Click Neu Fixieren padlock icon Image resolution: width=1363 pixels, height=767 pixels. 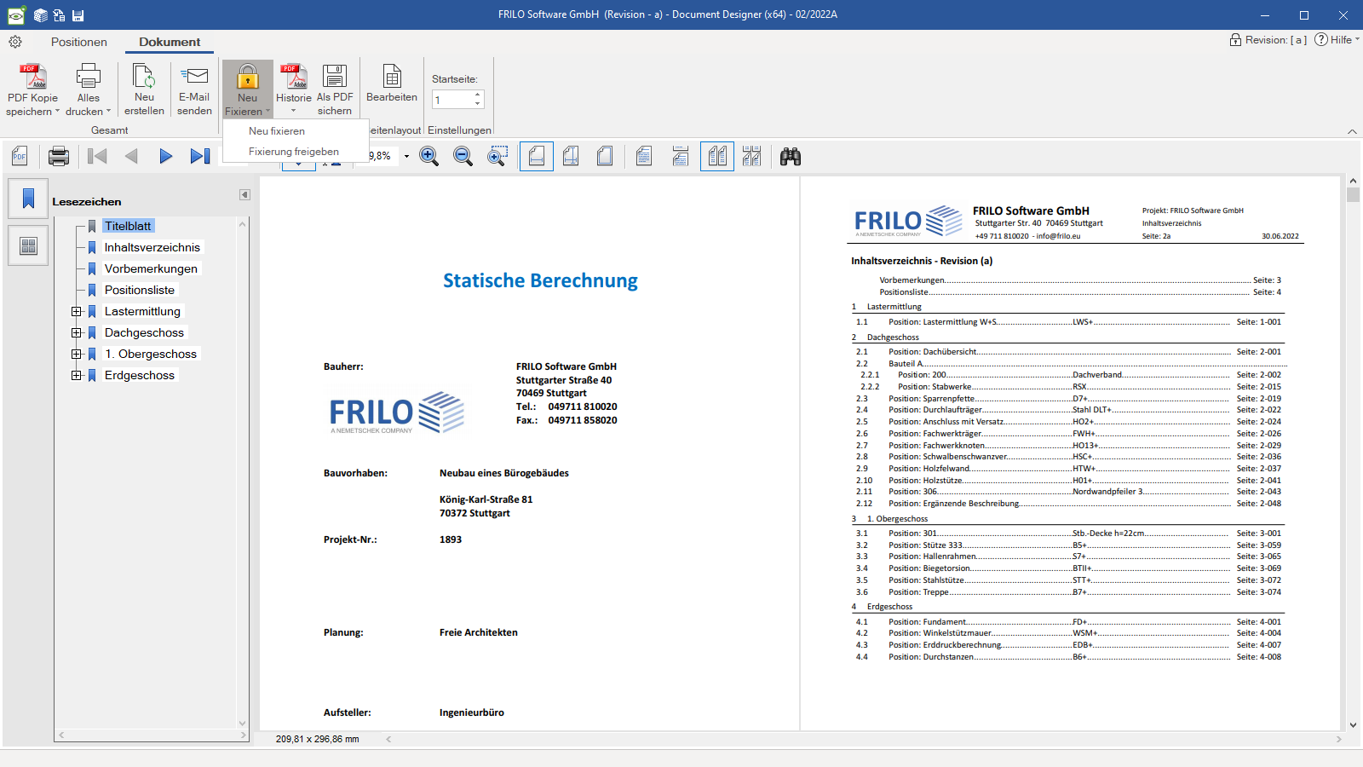coord(248,77)
